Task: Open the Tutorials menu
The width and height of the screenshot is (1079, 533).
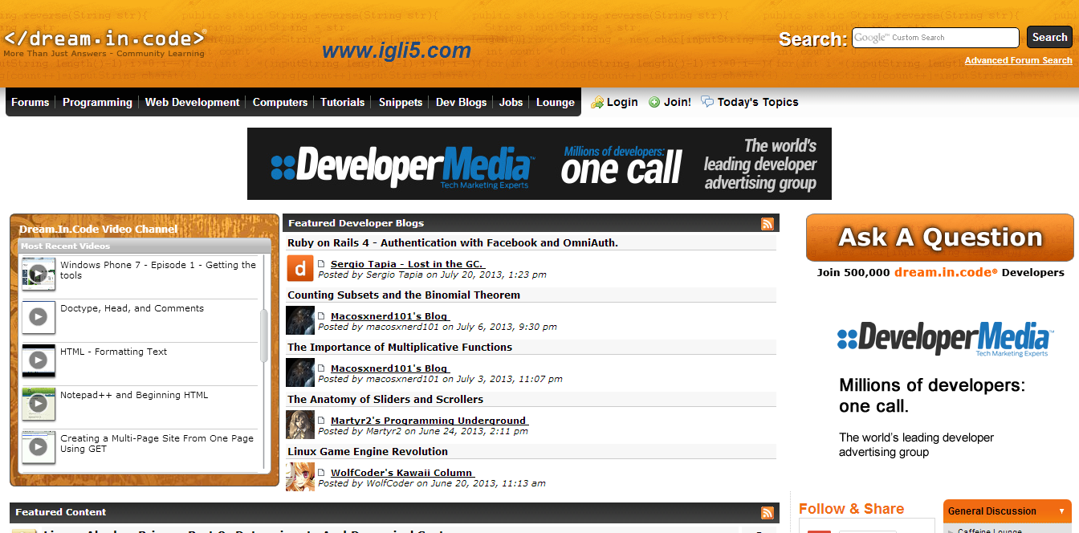Action: click(x=343, y=102)
